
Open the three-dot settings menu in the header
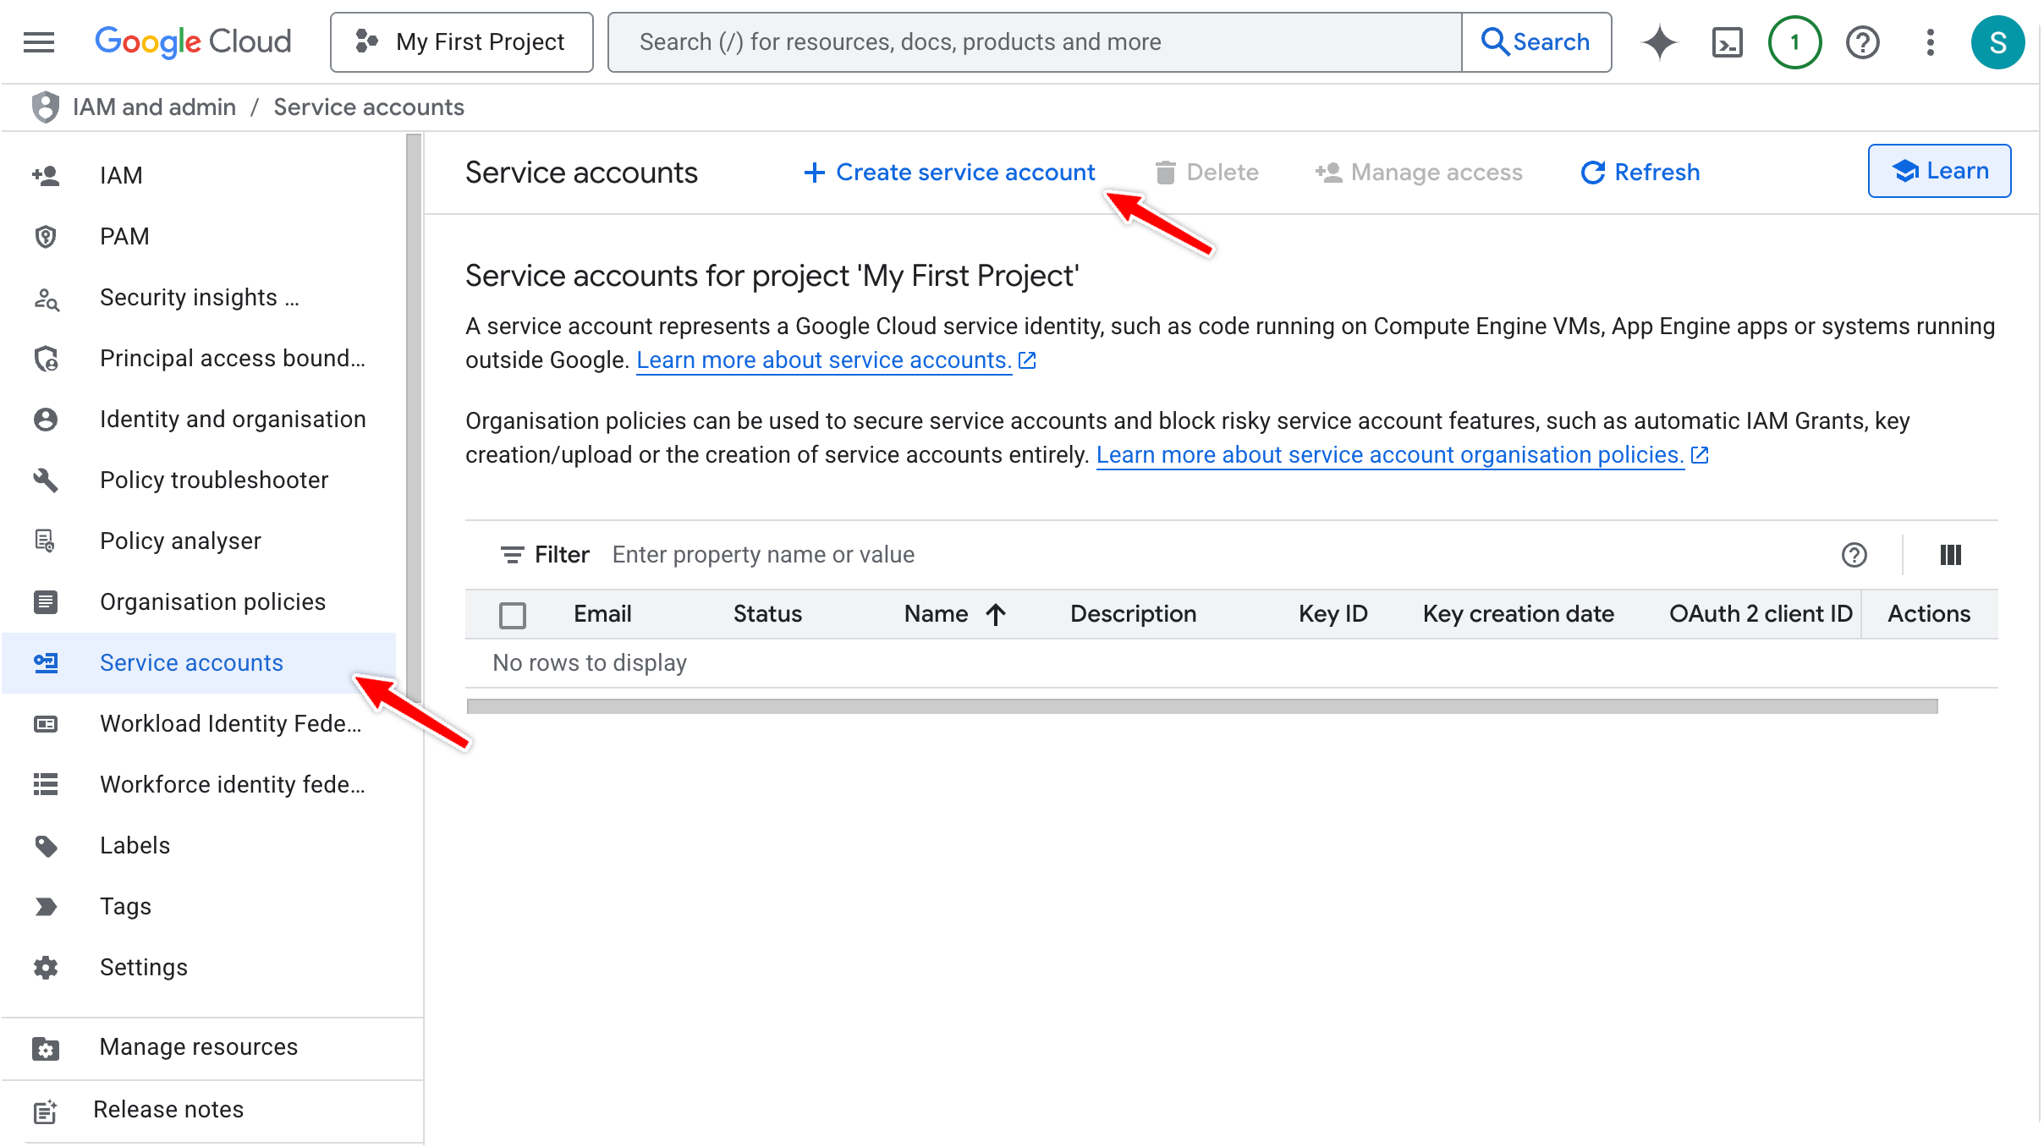(1930, 42)
